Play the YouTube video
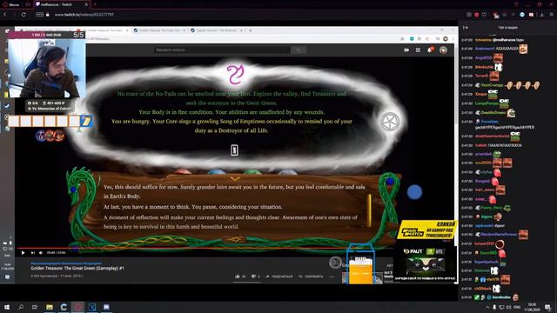Screen dimensions: 557x313 pyautogui.click(x=23, y=253)
